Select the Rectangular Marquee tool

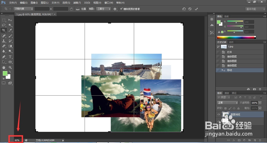pos(4,20)
